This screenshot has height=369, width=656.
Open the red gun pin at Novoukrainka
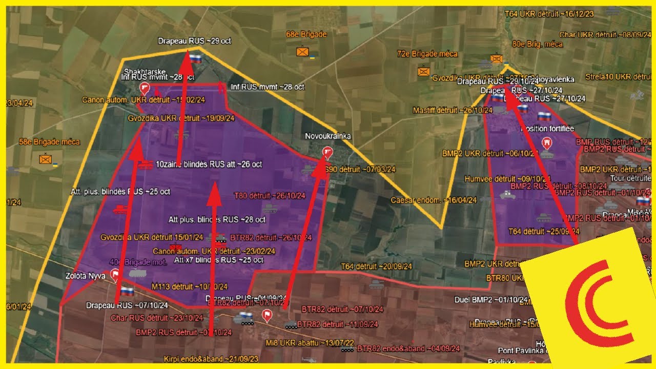point(327,152)
